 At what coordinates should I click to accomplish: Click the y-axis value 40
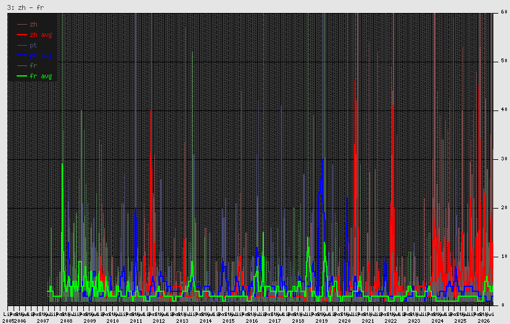click(504, 110)
